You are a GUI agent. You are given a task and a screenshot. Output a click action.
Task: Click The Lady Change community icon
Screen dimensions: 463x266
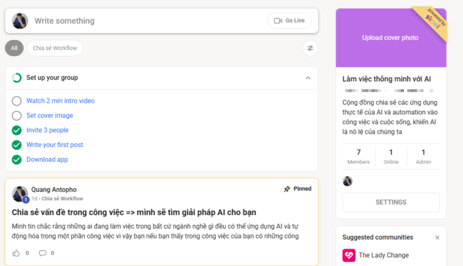(349, 255)
